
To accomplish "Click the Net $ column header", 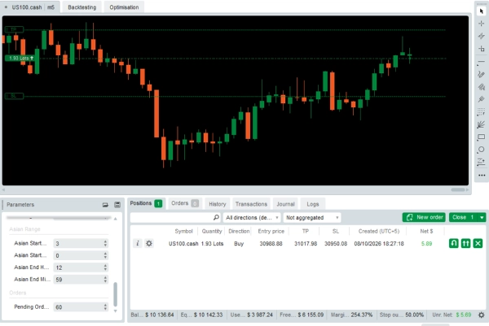I will click(426, 231).
